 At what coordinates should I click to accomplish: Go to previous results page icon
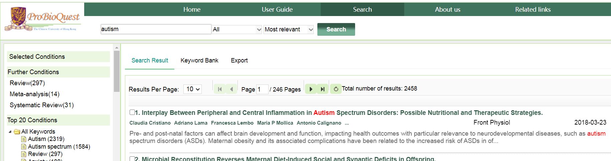point(231,89)
